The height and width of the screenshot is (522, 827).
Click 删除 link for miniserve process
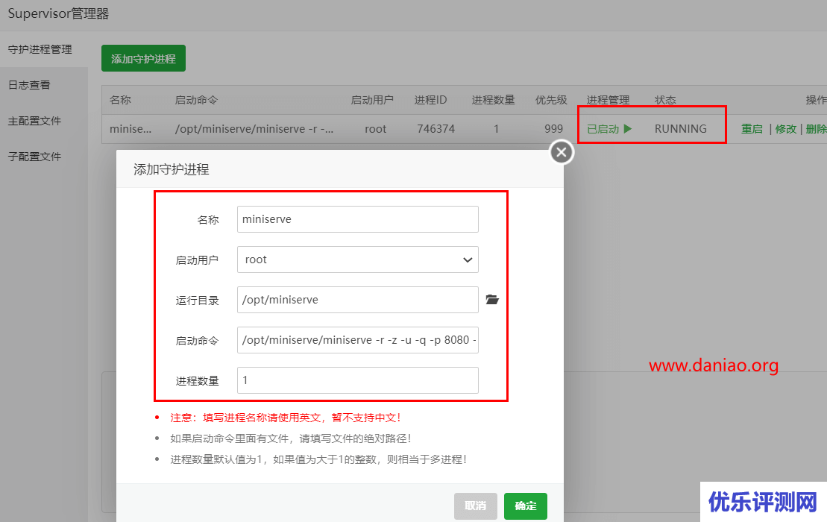(x=816, y=129)
